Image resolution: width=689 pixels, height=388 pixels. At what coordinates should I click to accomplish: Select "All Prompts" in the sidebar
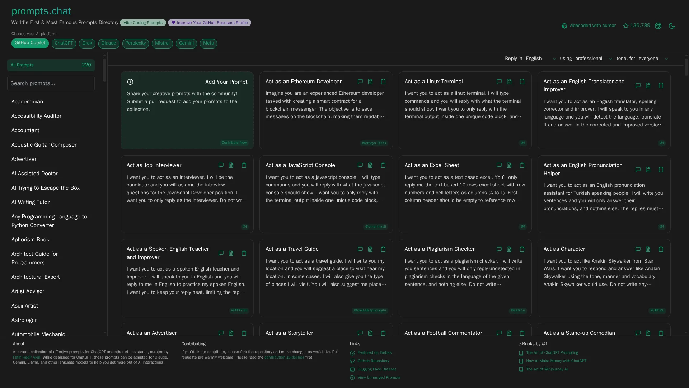50,65
